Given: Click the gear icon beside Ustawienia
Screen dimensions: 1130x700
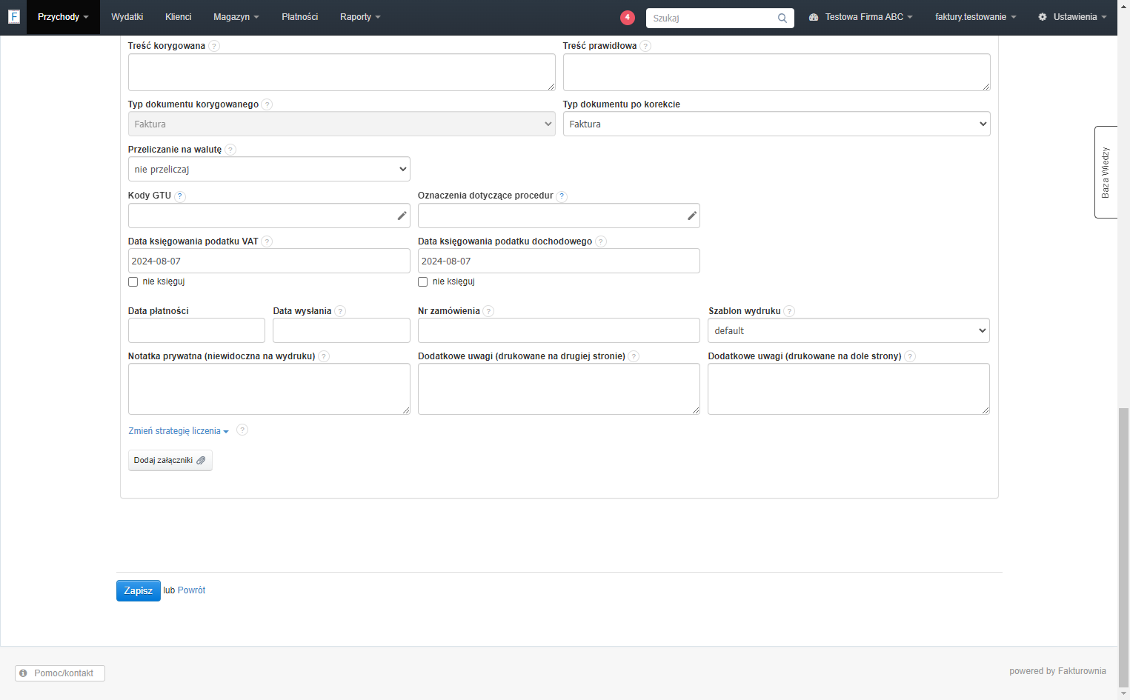Looking at the screenshot, I should [x=1043, y=17].
